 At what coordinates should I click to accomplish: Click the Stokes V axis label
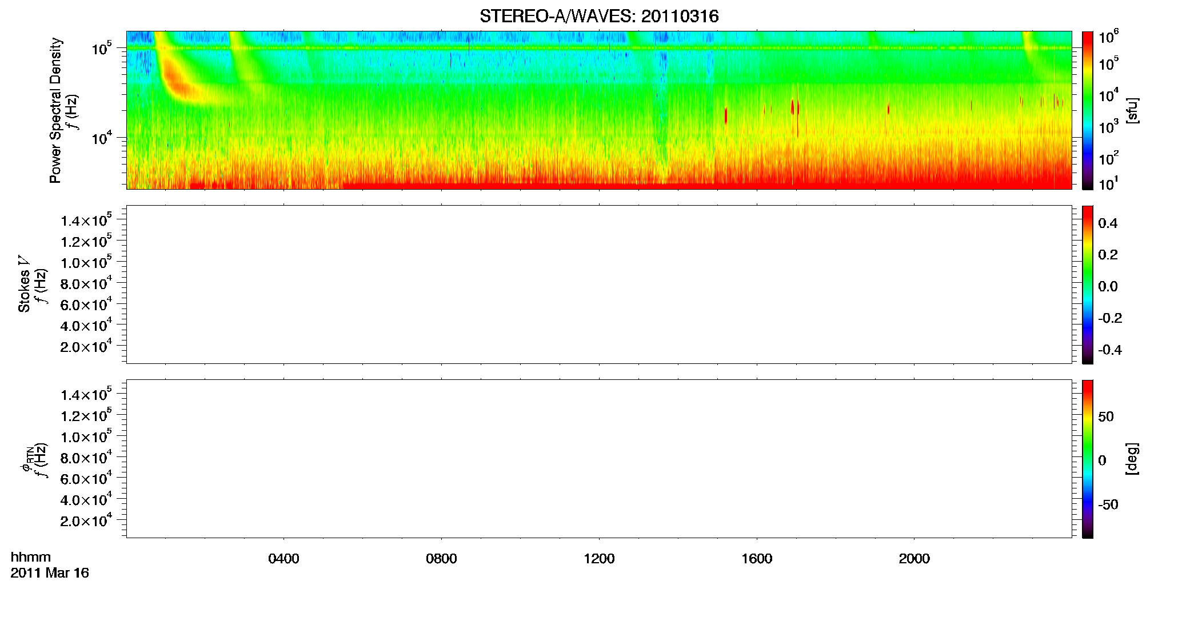(x=24, y=284)
